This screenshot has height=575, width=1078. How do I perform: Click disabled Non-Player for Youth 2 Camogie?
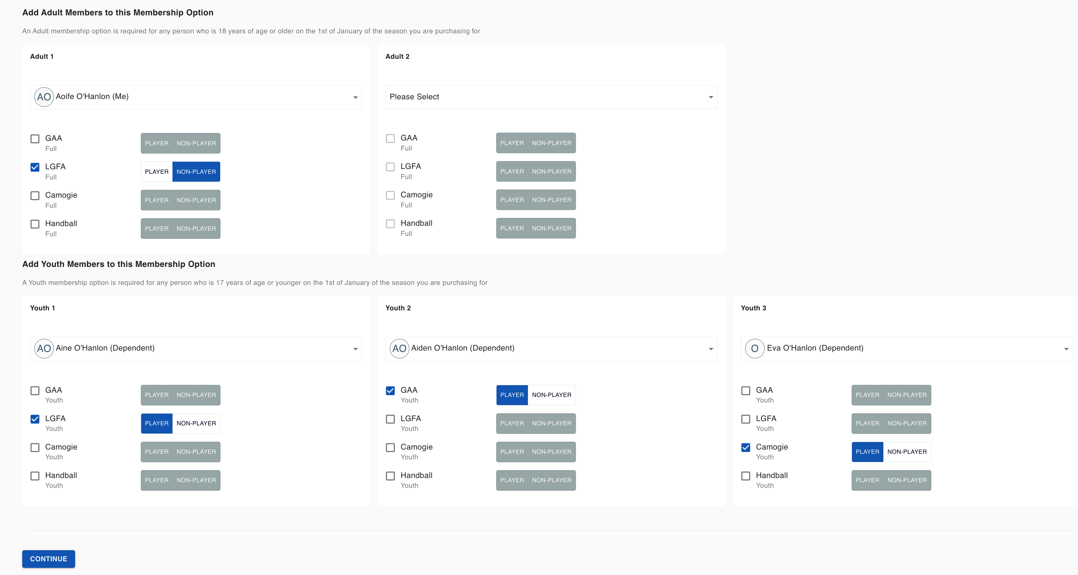[551, 452]
